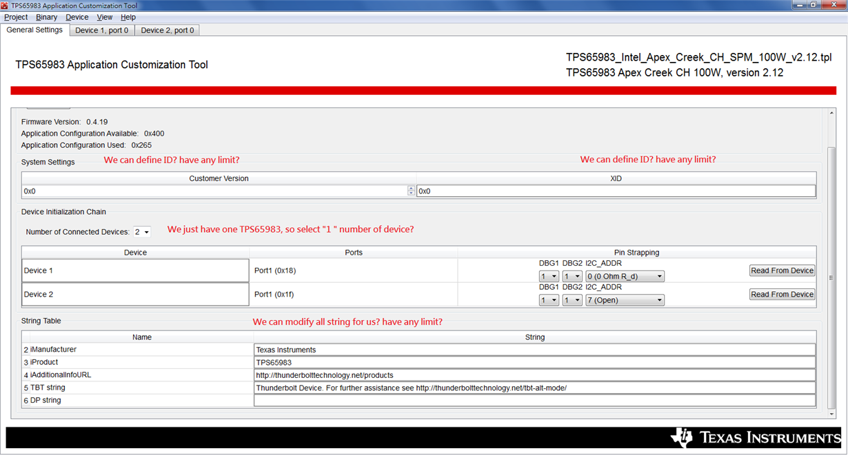Screen dimensions: 848x455
Task: Click the XID input field
Action: [616, 191]
